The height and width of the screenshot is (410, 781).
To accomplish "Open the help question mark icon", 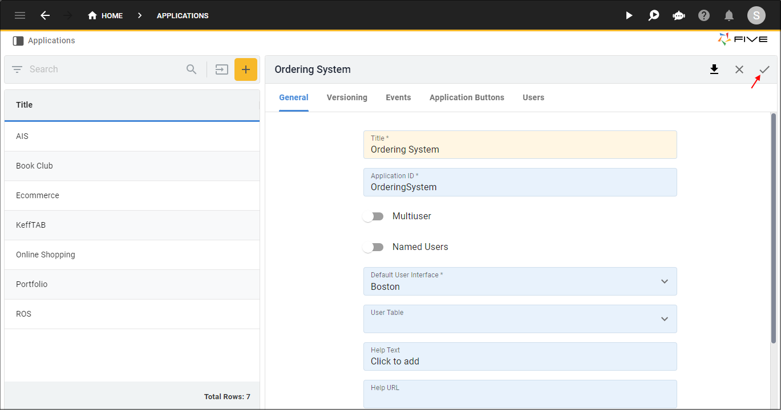I will [704, 15].
